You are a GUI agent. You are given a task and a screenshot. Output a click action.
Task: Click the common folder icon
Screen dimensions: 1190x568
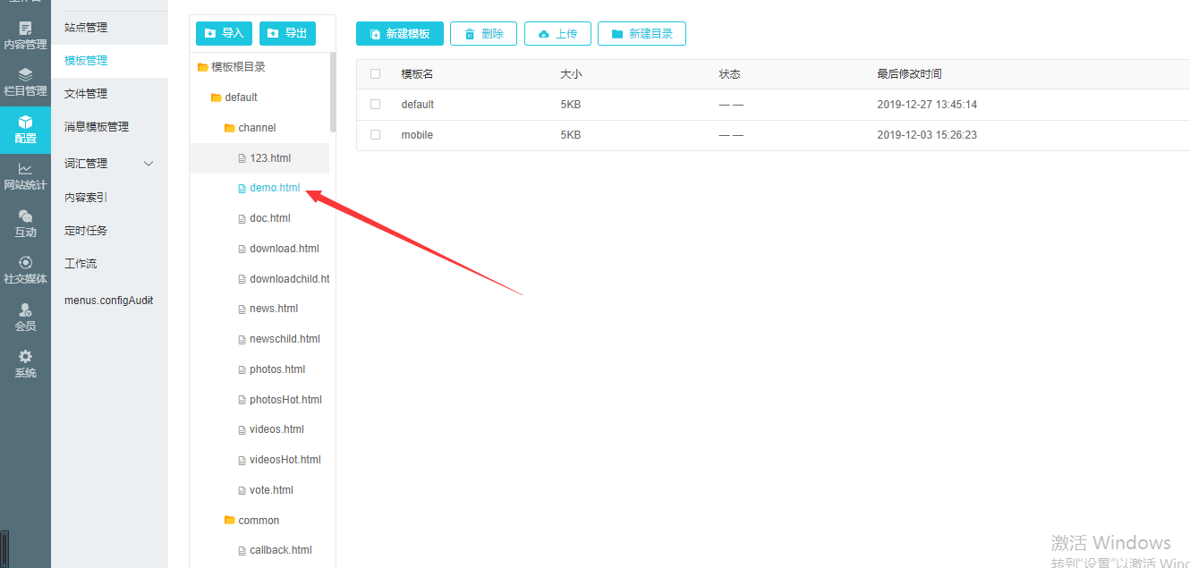pyautogui.click(x=229, y=521)
